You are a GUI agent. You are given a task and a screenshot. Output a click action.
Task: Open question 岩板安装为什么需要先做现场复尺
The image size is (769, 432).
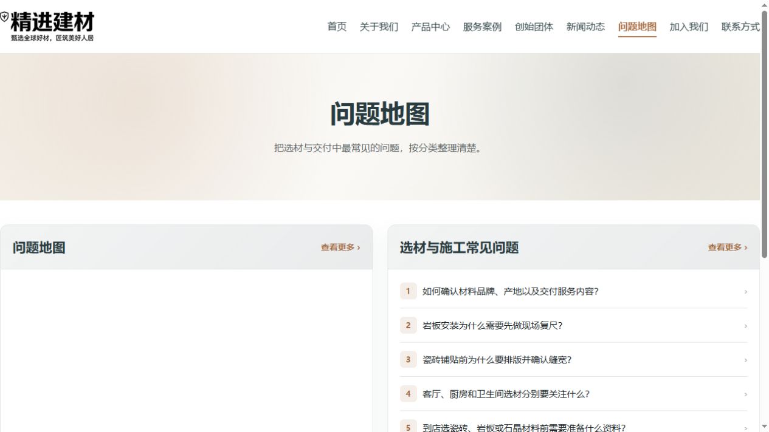(573, 326)
